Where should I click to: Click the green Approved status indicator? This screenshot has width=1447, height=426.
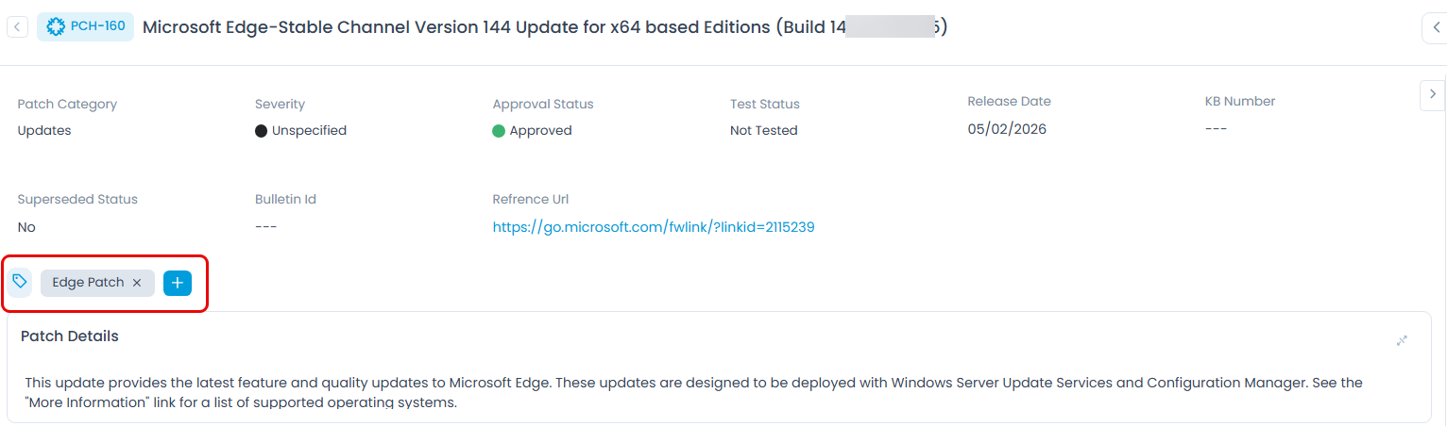(x=499, y=131)
